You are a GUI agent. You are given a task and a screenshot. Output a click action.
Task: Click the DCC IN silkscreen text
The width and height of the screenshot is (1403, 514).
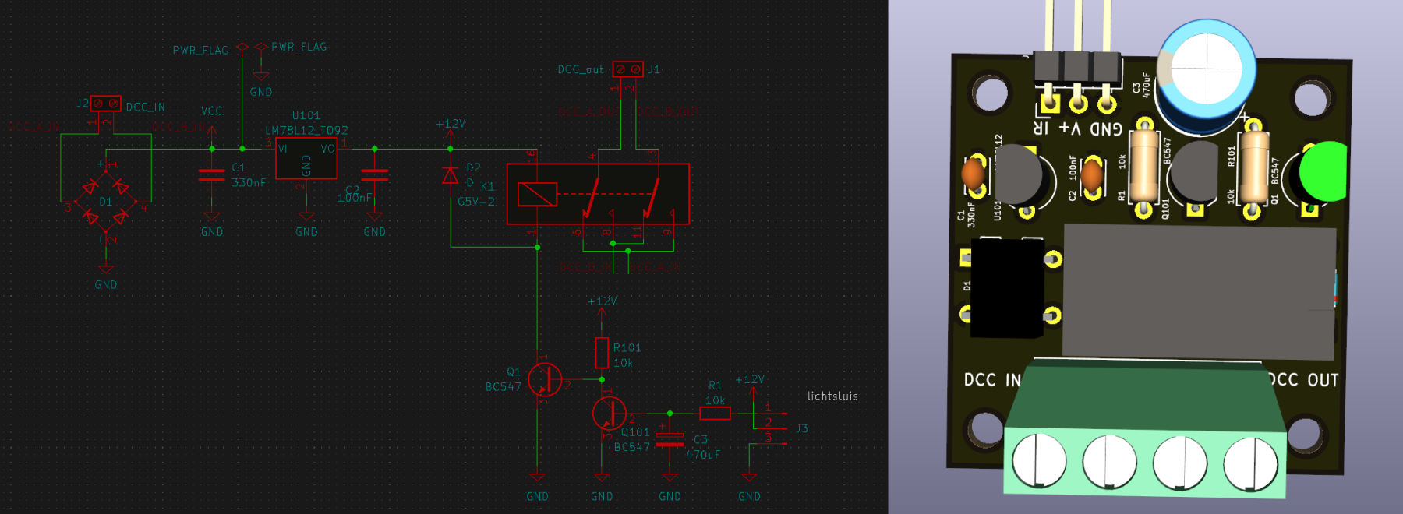coord(991,380)
